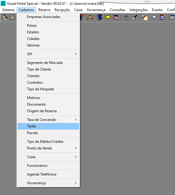Click the flashlight search toolbar icon

[144, 17]
